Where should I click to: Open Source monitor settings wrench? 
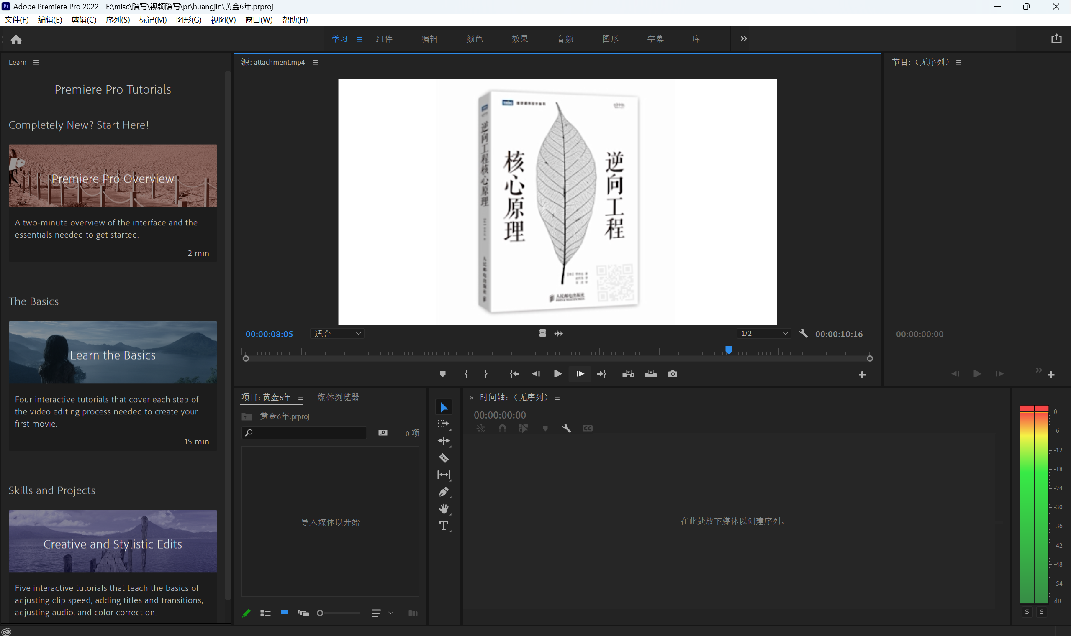[804, 333]
